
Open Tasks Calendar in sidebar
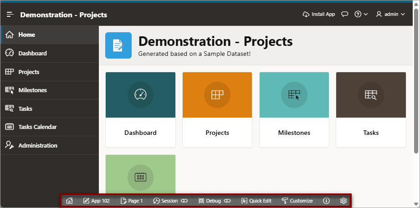tap(50, 127)
